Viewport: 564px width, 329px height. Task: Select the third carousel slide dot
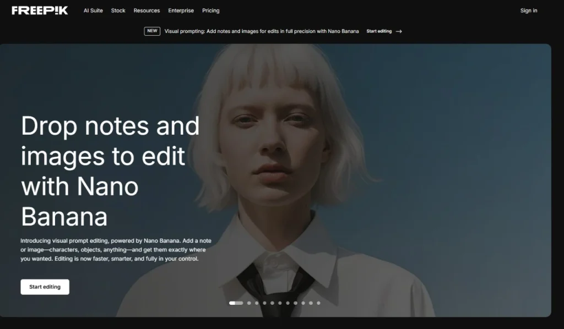point(257,303)
